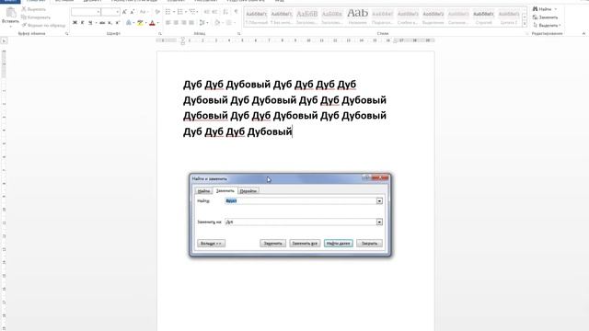
Task: Click Найти in Editing group
Action: pos(542,9)
